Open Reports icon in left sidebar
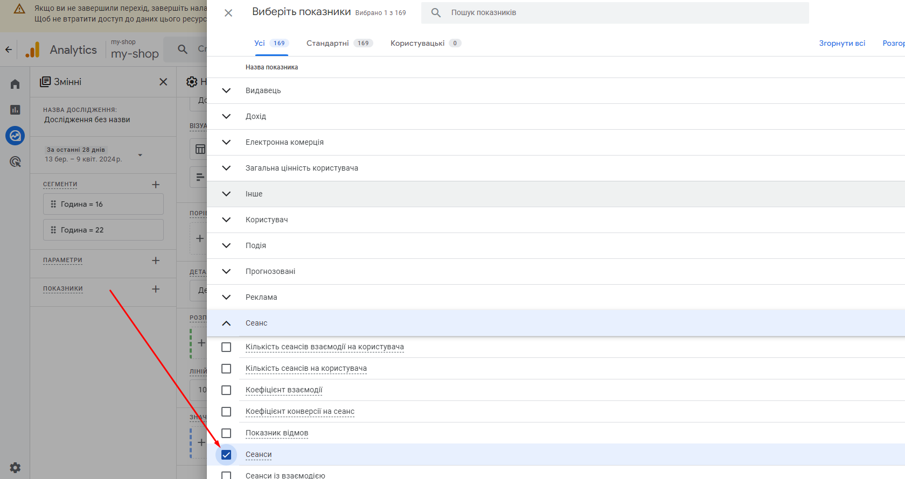905x479 pixels. pos(15,110)
